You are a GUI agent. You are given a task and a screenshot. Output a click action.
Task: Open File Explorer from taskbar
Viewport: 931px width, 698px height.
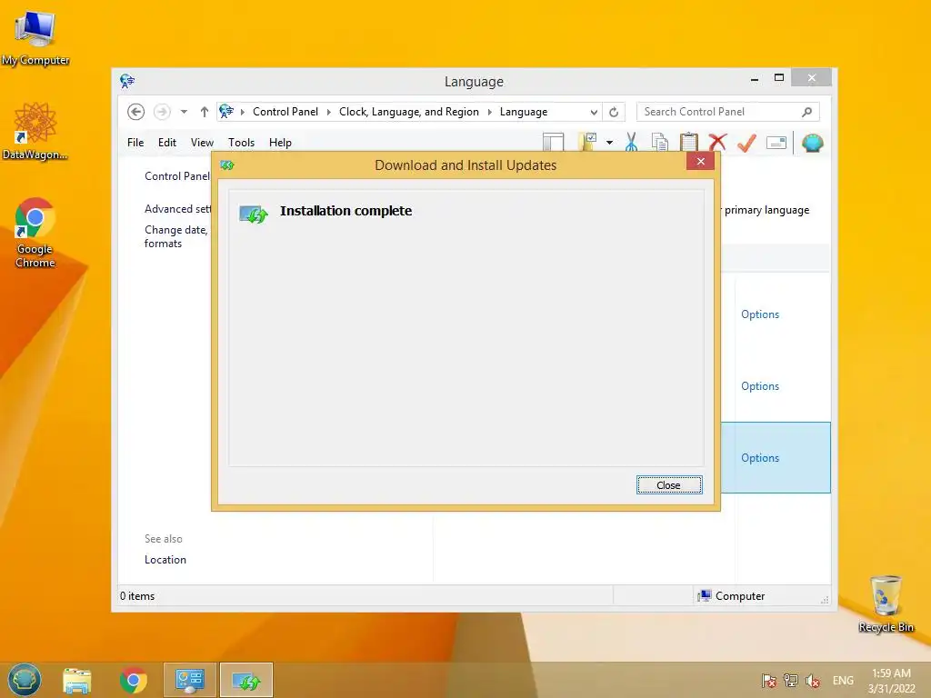point(77,680)
